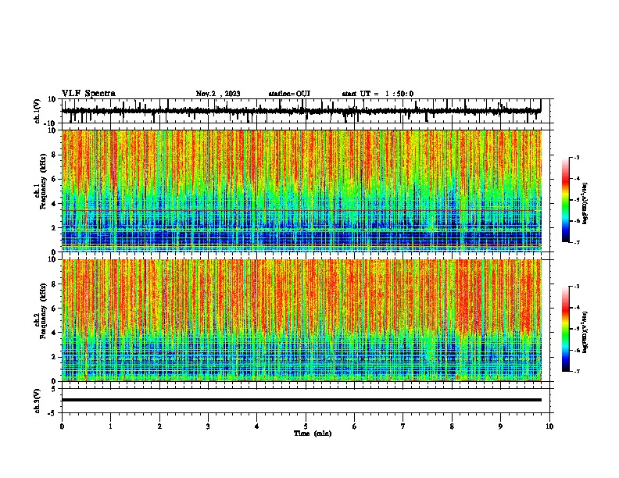Click the "2" tick on the time axis
The width and height of the screenshot is (619, 478).
coord(159,426)
